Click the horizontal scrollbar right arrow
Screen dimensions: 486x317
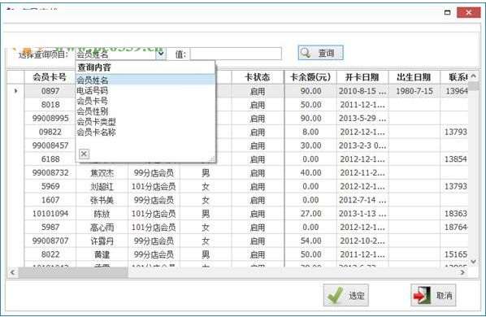[462, 272]
